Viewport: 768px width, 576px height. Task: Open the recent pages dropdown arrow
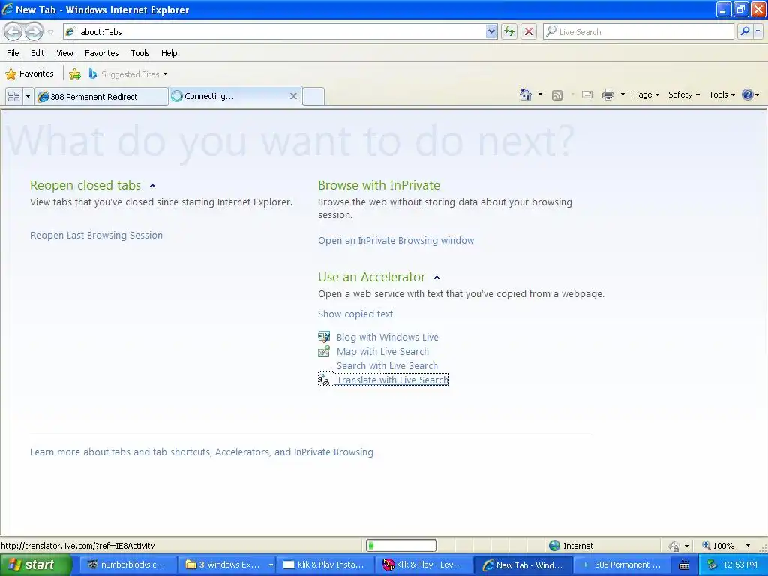coord(50,32)
